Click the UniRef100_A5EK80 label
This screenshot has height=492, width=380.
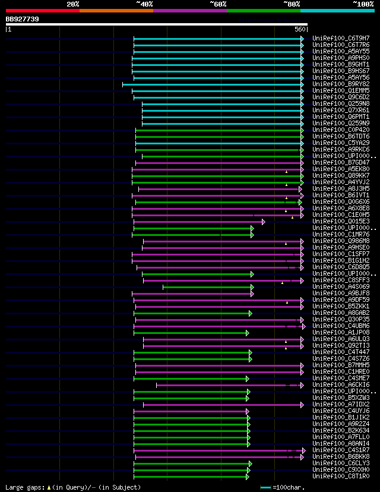point(341,169)
